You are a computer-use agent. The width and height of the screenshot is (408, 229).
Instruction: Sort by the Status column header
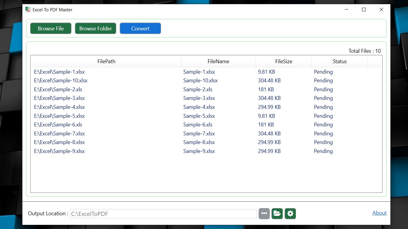340,61
